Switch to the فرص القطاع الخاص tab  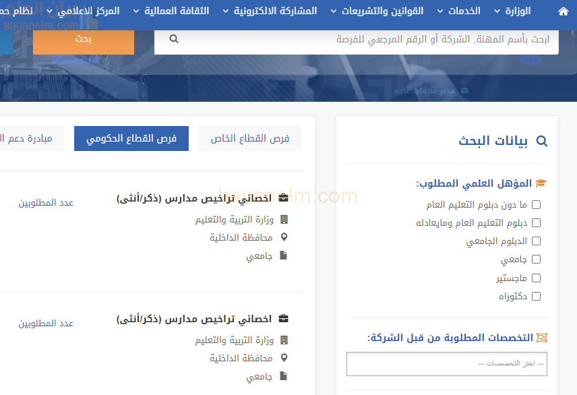(249, 138)
